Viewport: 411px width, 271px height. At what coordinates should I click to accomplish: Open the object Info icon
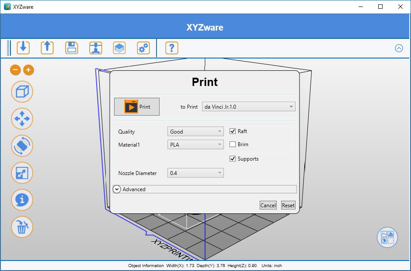22,200
